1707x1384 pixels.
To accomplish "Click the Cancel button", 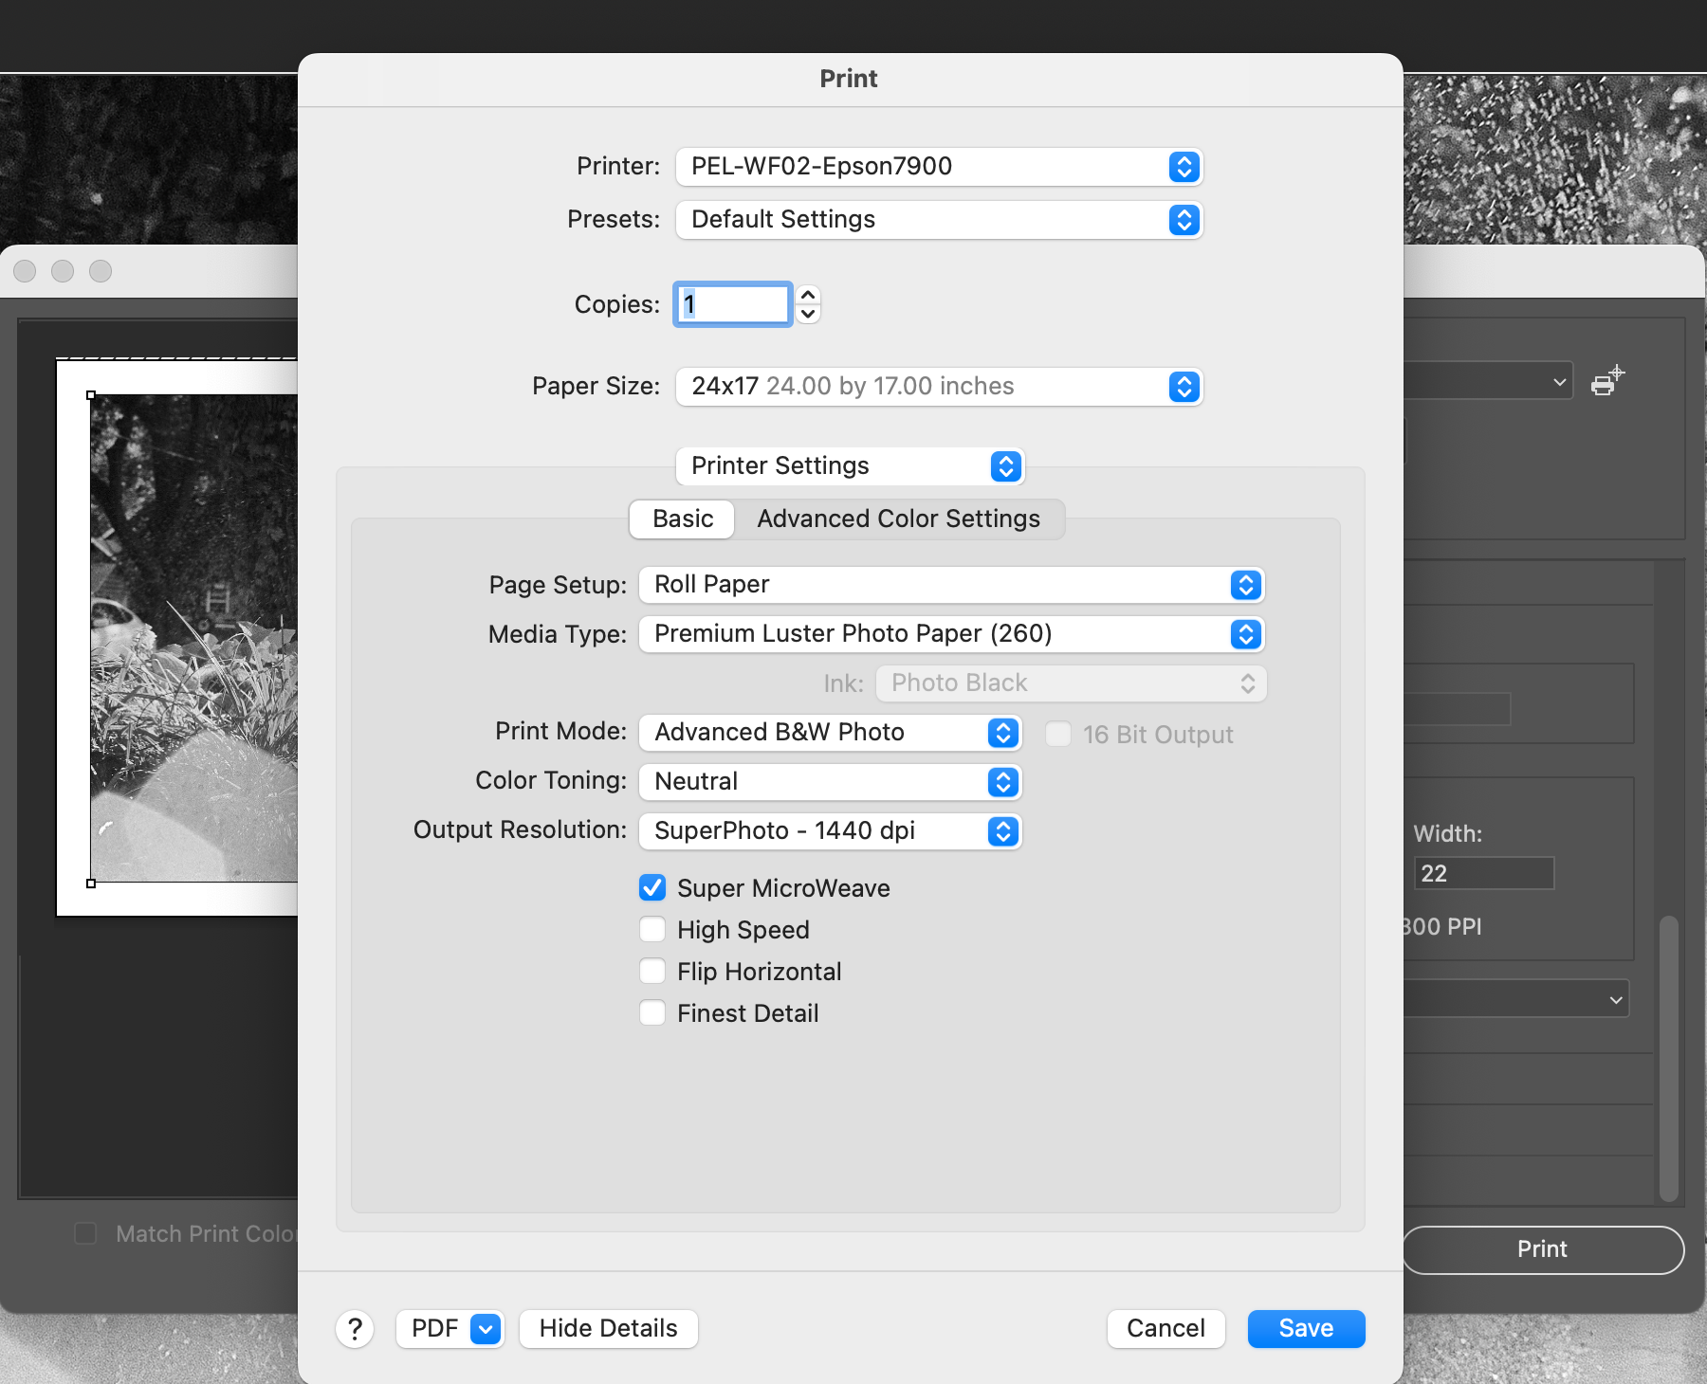I will click(1166, 1329).
